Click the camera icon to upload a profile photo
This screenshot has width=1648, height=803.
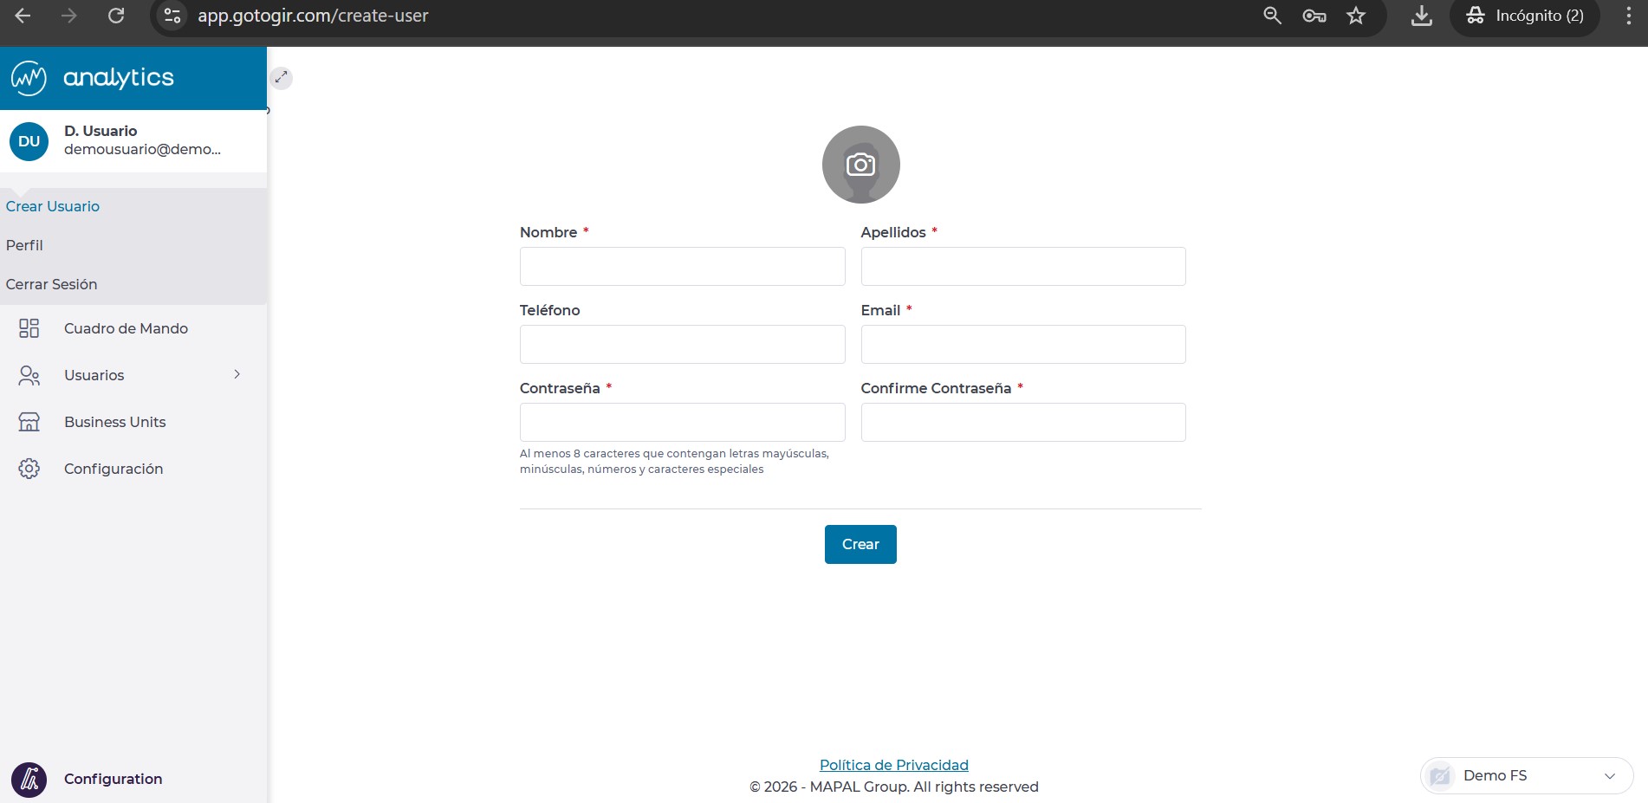860,165
